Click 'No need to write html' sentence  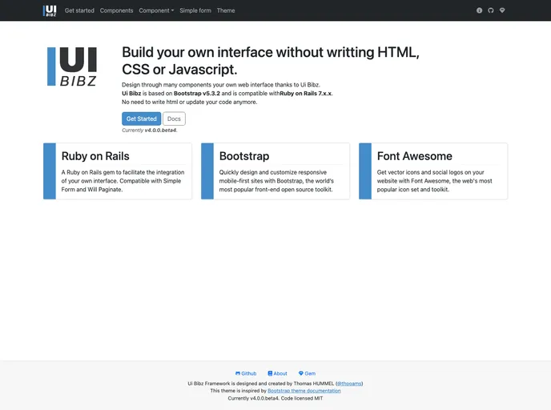pyautogui.click(x=189, y=102)
